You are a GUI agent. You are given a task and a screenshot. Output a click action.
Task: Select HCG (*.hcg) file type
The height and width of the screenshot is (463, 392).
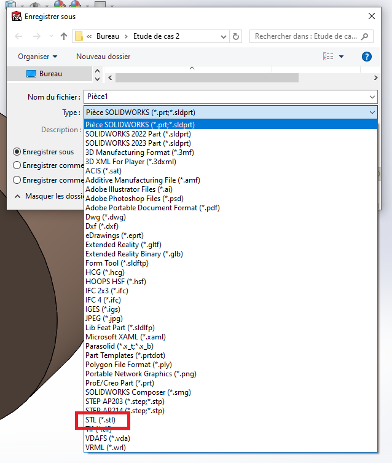[230, 272]
